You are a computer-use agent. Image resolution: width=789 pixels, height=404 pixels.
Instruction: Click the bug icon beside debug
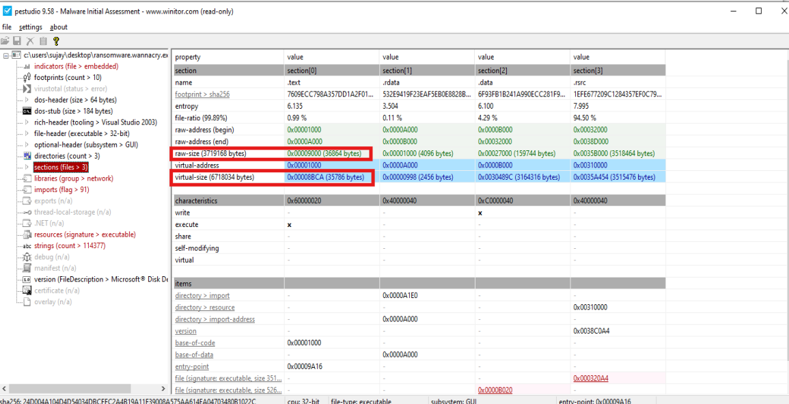point(27,257)
